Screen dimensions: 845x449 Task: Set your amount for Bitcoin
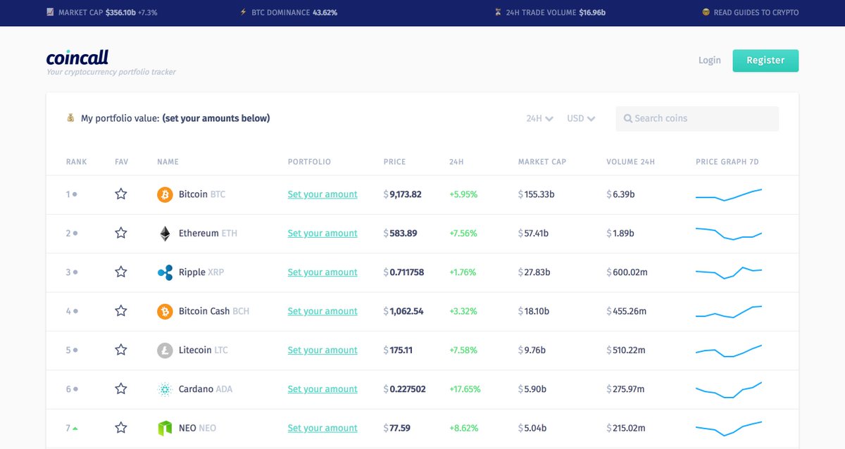pos(323,194)
